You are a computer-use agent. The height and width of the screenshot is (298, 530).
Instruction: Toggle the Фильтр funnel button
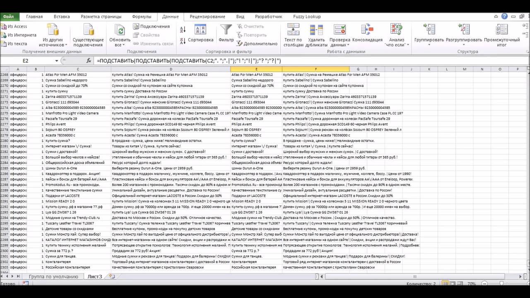click(226, 34)
